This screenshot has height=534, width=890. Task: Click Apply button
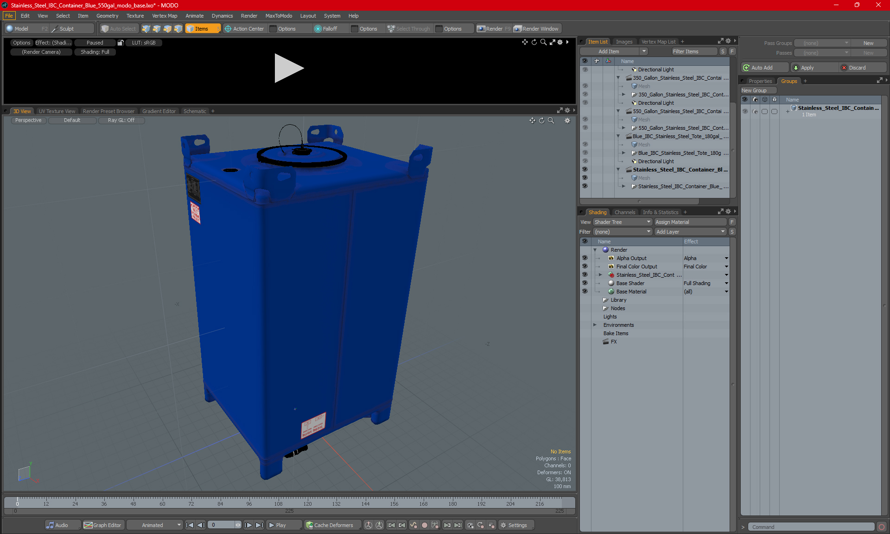click(x=814, y=68)
